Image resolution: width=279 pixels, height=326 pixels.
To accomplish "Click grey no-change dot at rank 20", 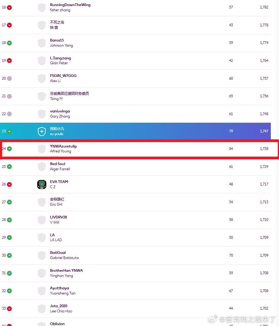I will tap(9, 78).
